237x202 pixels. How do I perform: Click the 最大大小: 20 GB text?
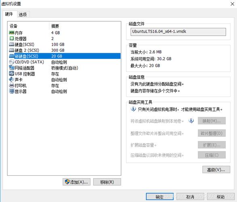[x=145, y=65]
